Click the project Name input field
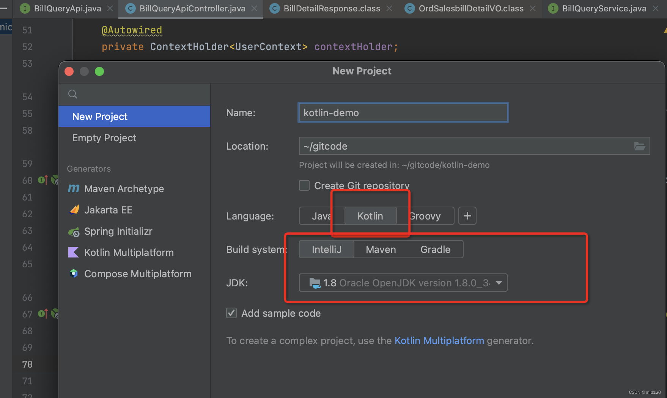This screenshot has height=398, width=667. pyautogui.click(x=403, y=113)
